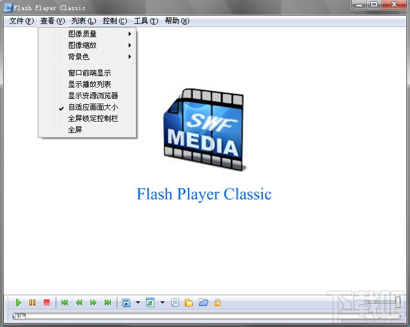Maximize the Flash Player Classic window
The width and height of the screenshot is (410, 327).
click(374, 4)
